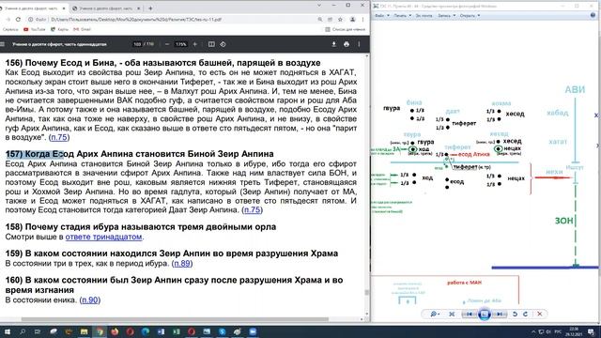Open Excel from the taskbar
The image size is (601, 338).
point(176,331)
